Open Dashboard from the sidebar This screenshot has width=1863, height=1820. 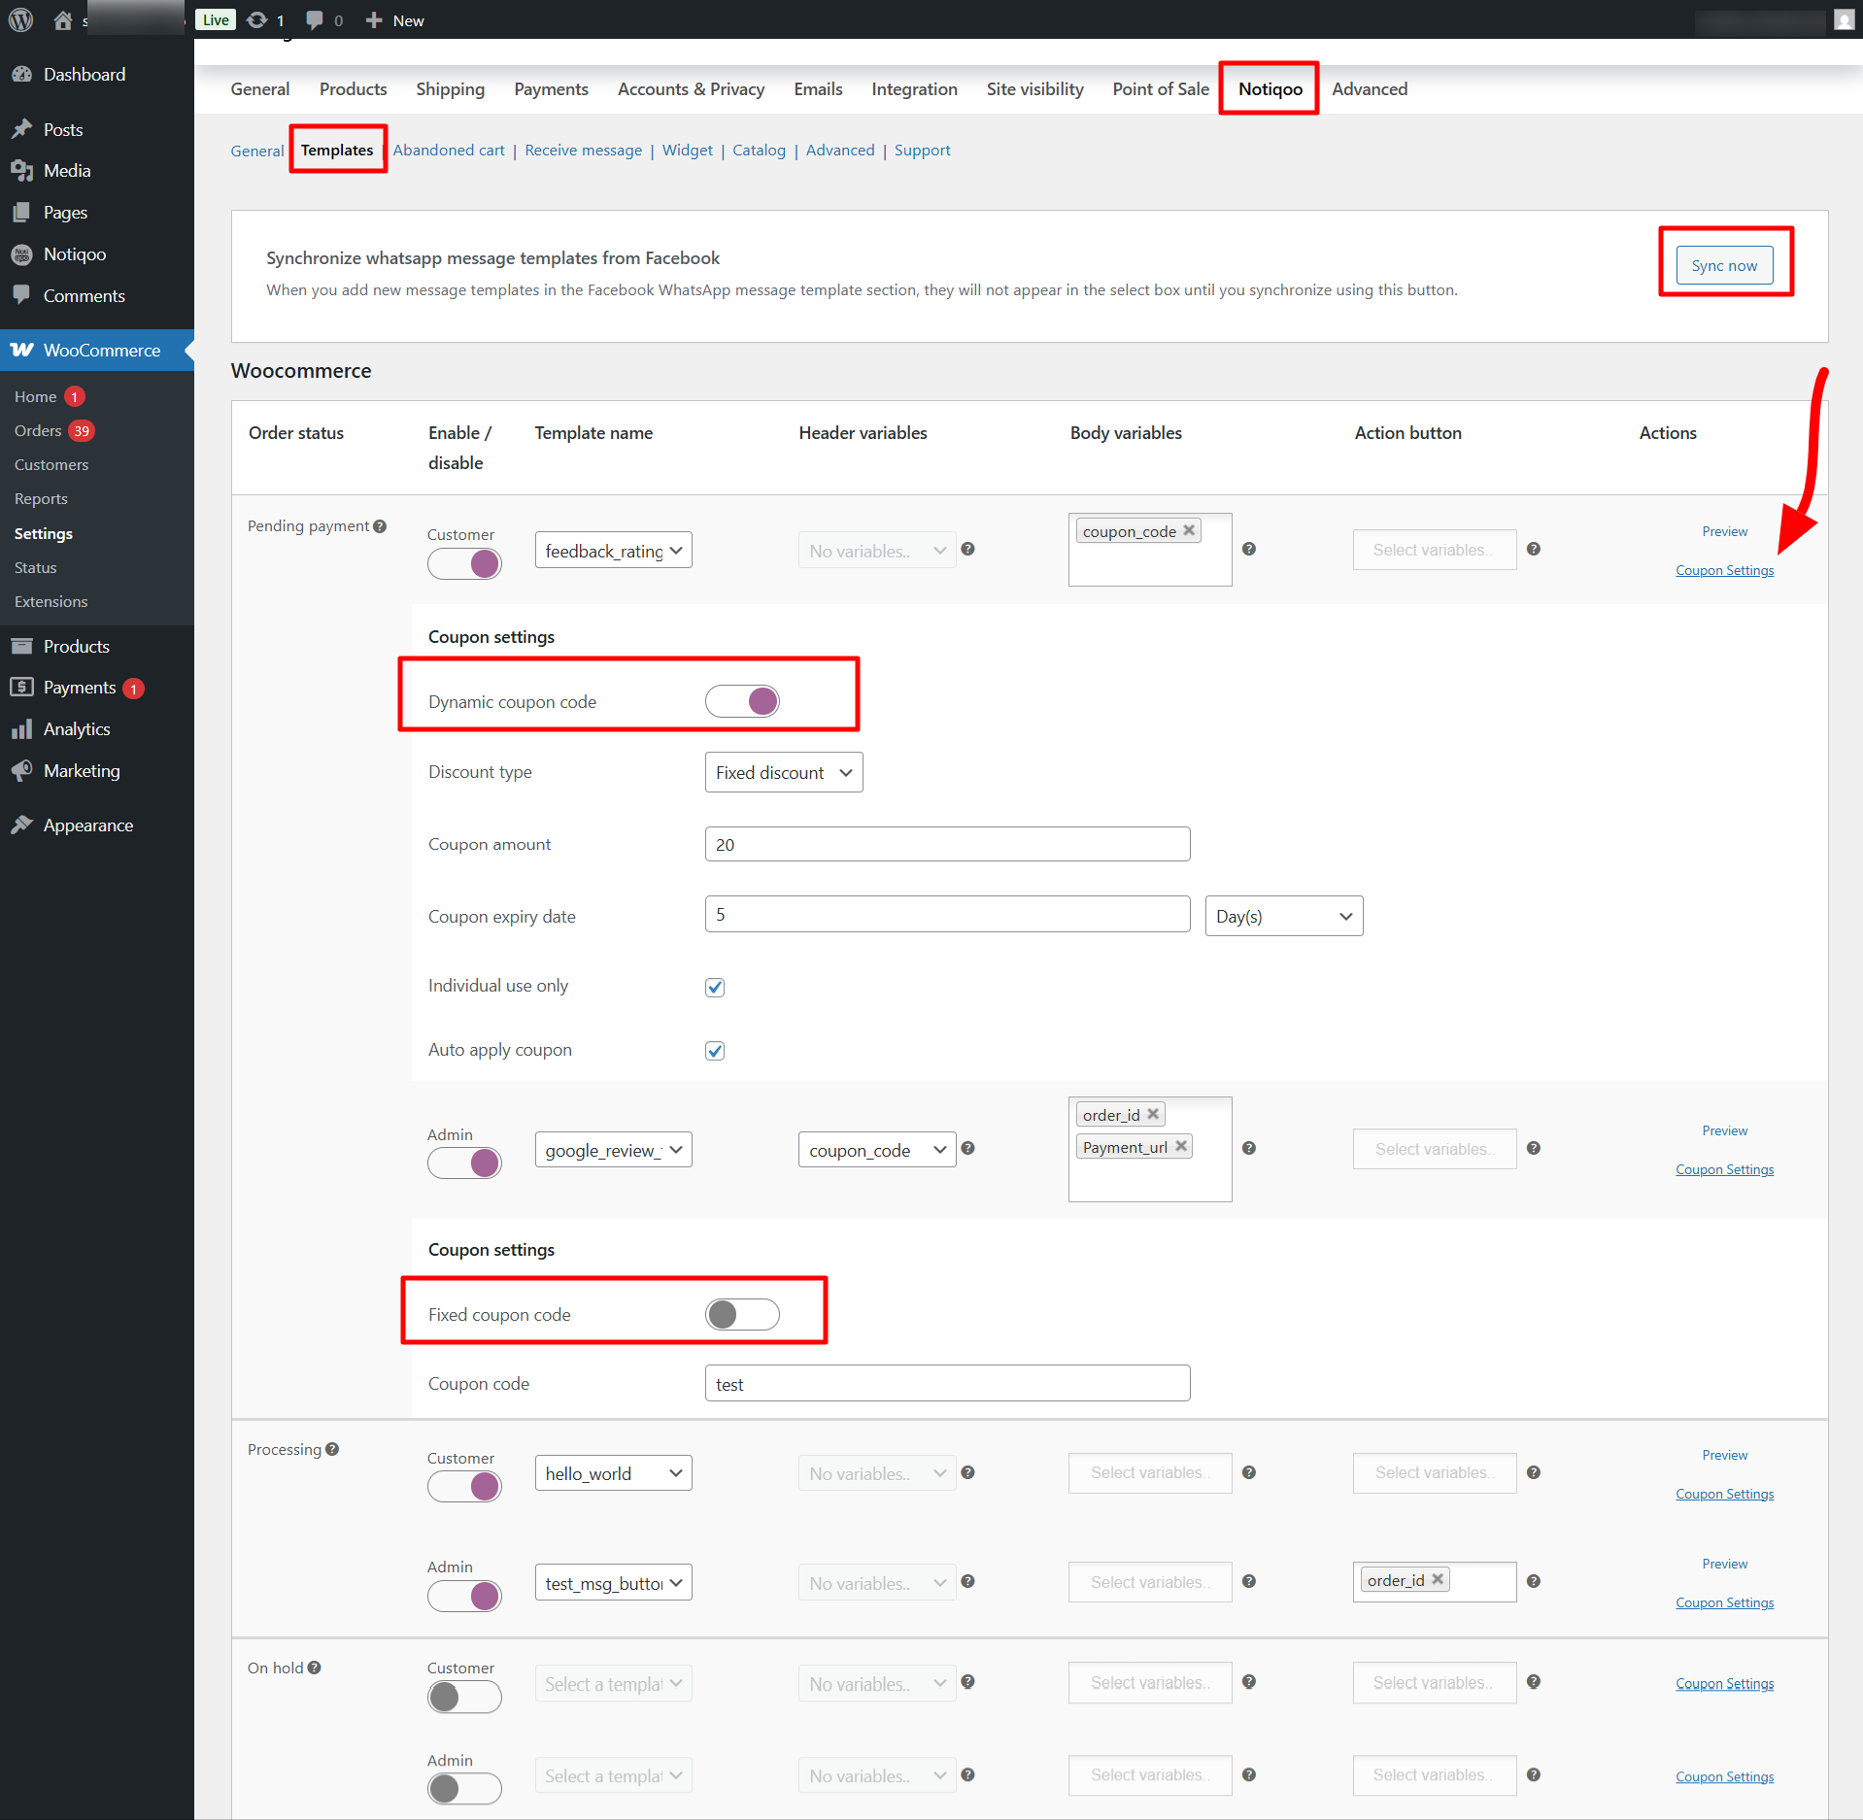tap(85, 74)
